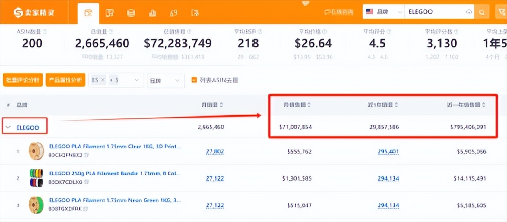Screen dimensions: 507x222
Task: Click 27,122 in the Neon Green row
Action: 215,205
